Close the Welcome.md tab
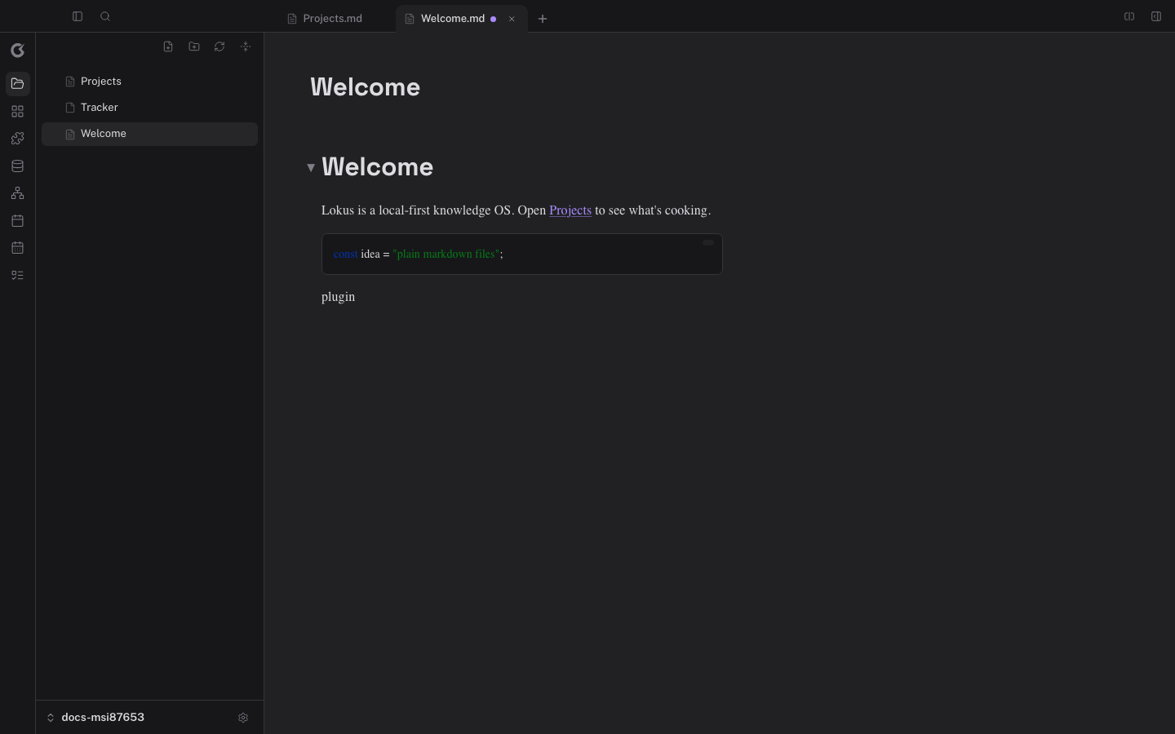Image resolution: width=1175 pixels, height=734 pixels. [512, 19]
